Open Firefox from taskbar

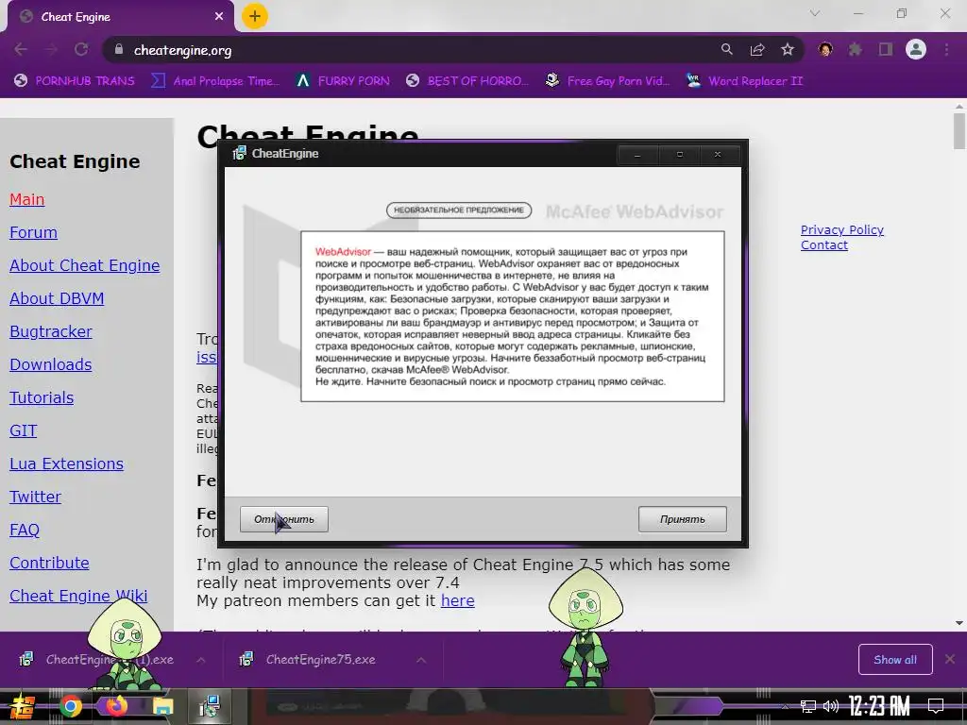116,705
